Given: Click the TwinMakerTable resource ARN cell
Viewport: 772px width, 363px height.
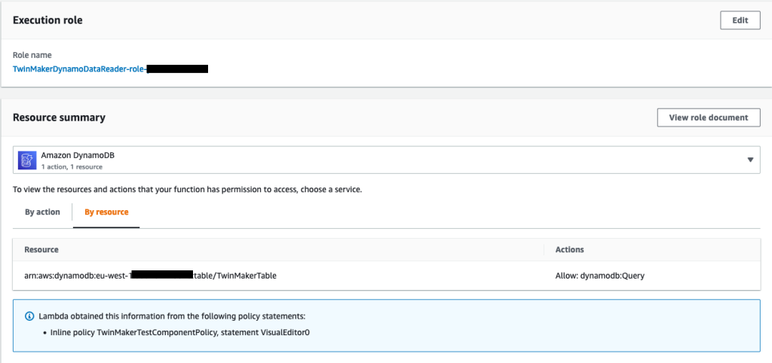Looking at the screenshot, I should (x=151, y=276).
